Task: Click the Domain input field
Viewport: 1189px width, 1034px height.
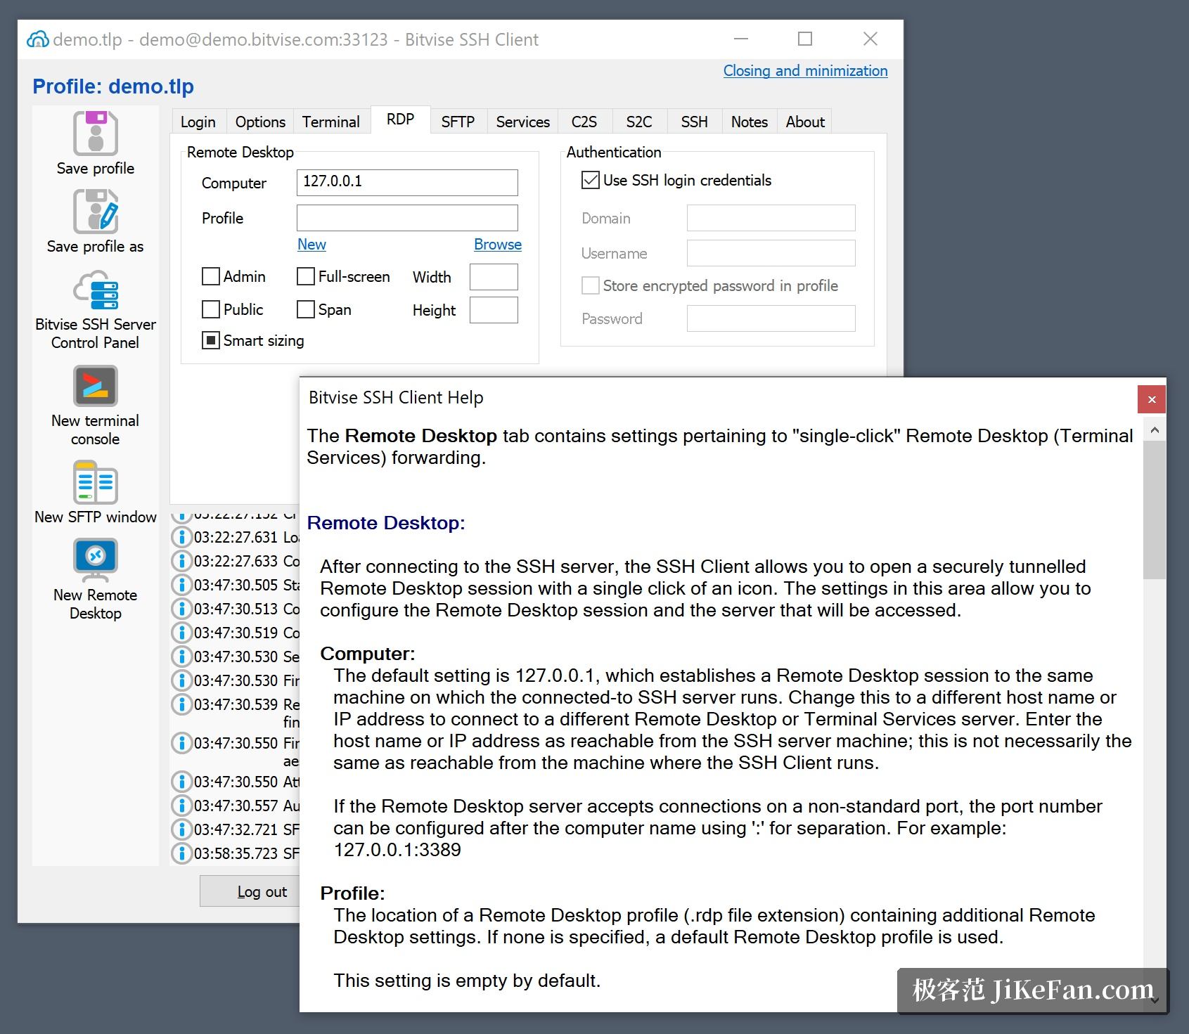Action: point(771,218)
